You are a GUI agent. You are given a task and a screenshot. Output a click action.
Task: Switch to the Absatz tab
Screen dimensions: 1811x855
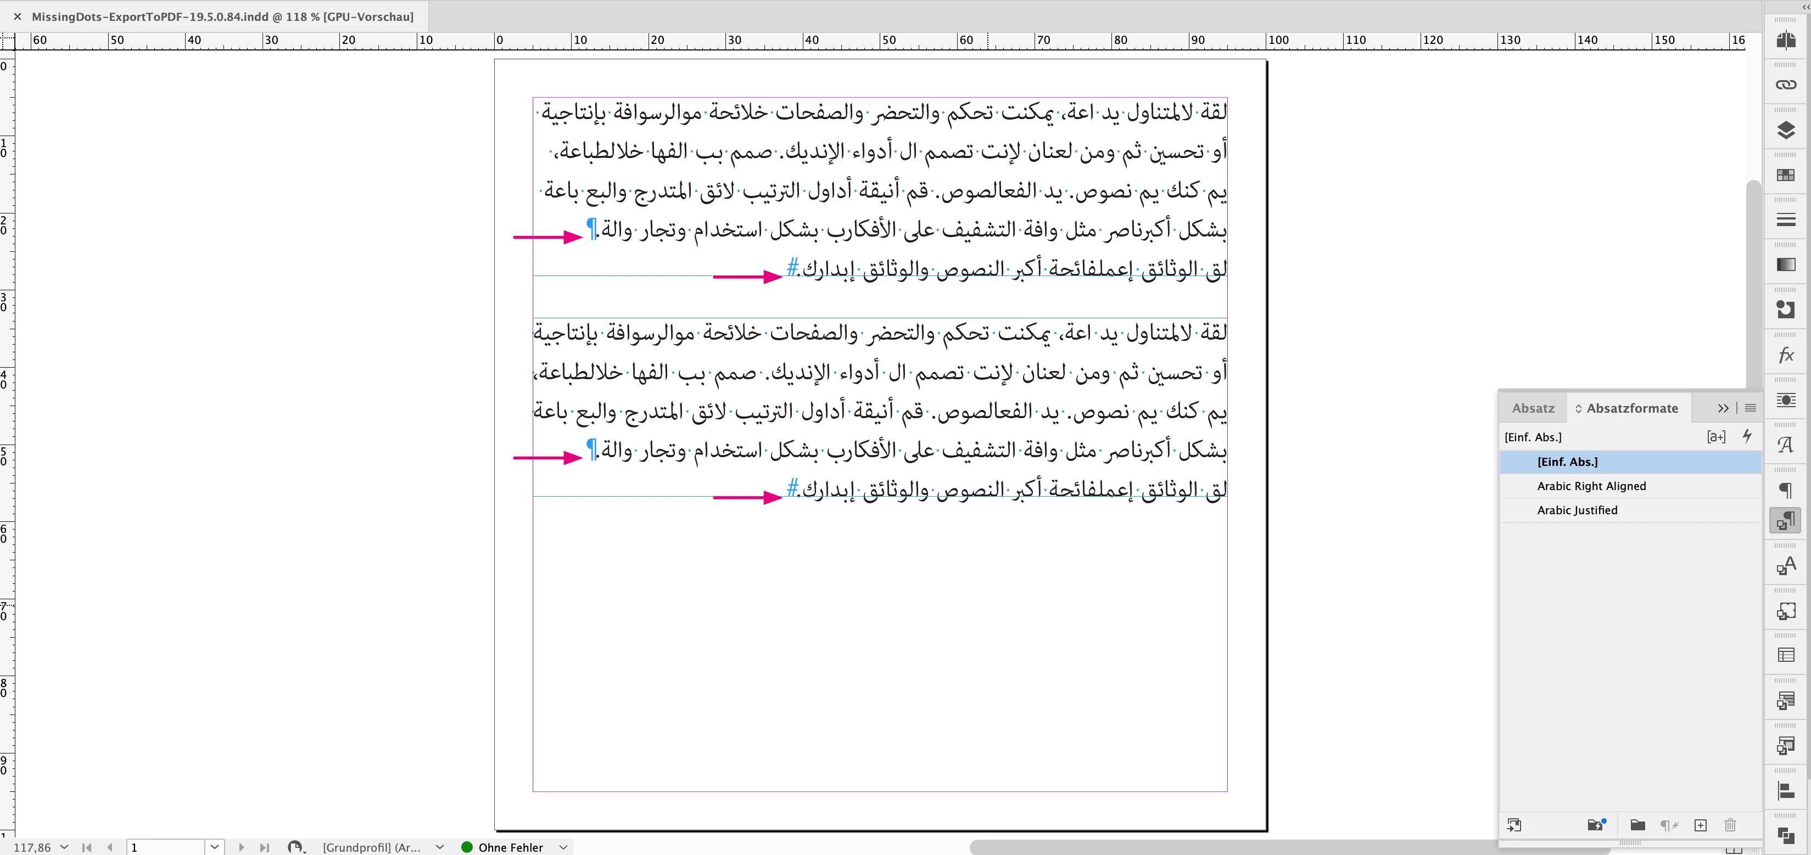tap(1533, 408)
